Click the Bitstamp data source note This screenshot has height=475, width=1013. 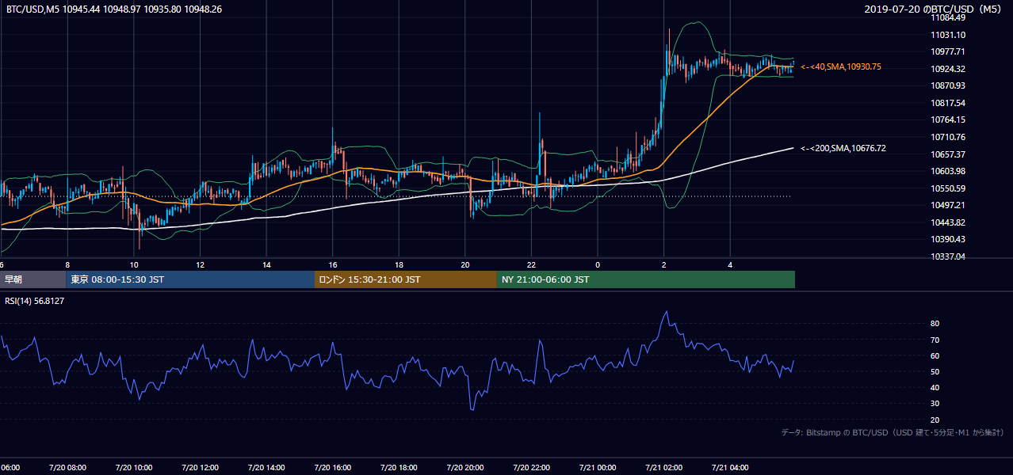point(893,433)
